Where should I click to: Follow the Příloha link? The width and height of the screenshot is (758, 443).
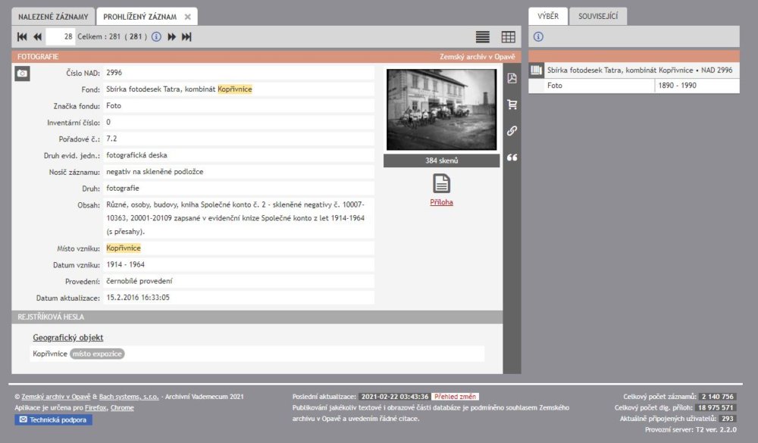point(441,202)
